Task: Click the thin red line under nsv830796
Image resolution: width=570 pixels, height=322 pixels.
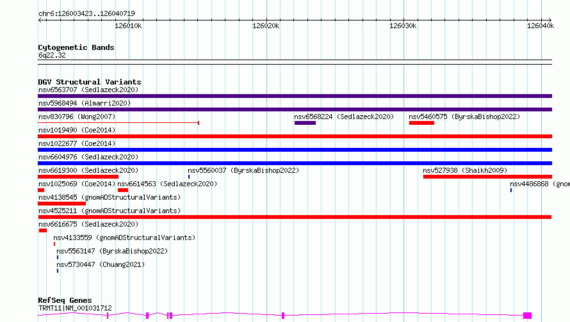Action: [x=118, y=123]
